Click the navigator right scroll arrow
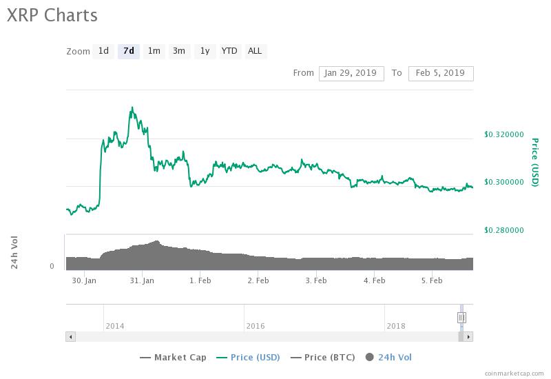Image resolution: width=551 pixels, height=379 pixels. click(x=468, y=337)
